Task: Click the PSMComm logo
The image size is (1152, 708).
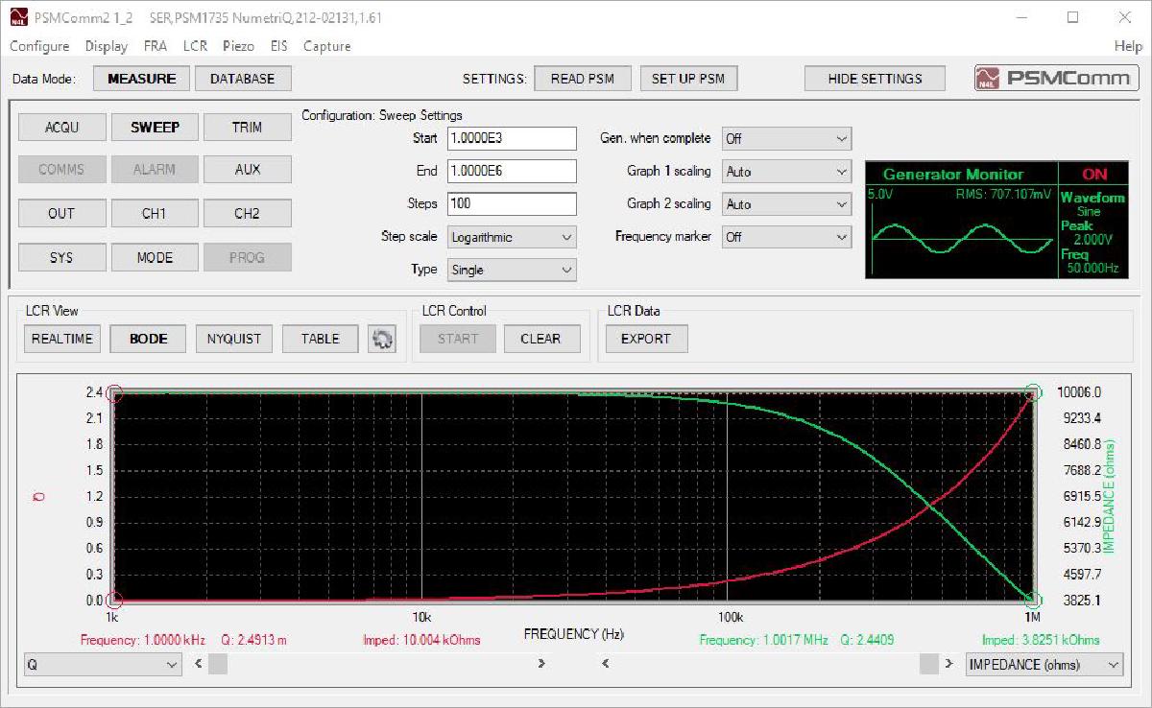Action: 1056,78
